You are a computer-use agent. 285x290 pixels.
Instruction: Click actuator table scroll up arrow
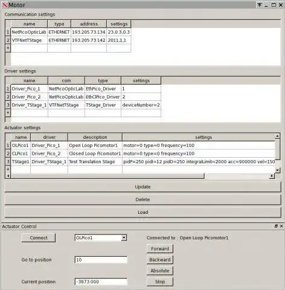[x=277, y=137]
